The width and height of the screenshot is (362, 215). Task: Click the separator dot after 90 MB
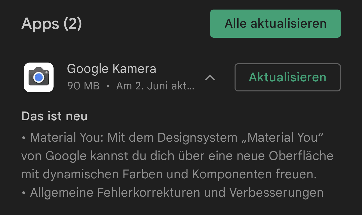click(x=108, y=86)
